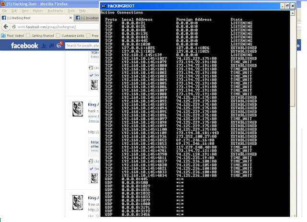Click the See link under first post
This screenshot has height=222, width=307.
(x=96, y=75)
